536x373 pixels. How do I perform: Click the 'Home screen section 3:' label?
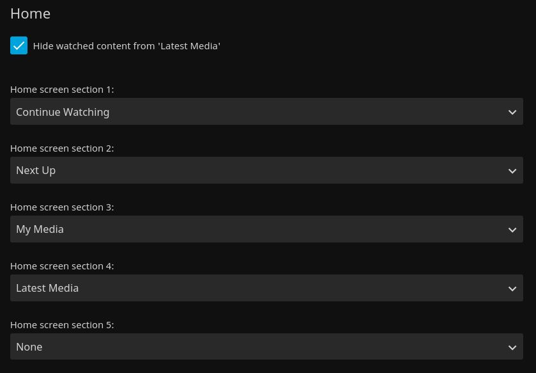coord(62,207)
